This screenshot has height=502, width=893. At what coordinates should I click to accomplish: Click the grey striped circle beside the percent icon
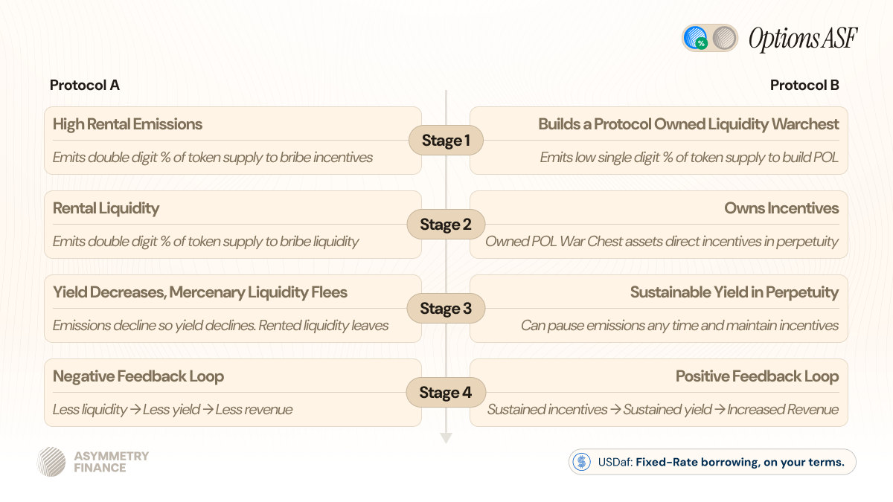click(x=723, y=38)
